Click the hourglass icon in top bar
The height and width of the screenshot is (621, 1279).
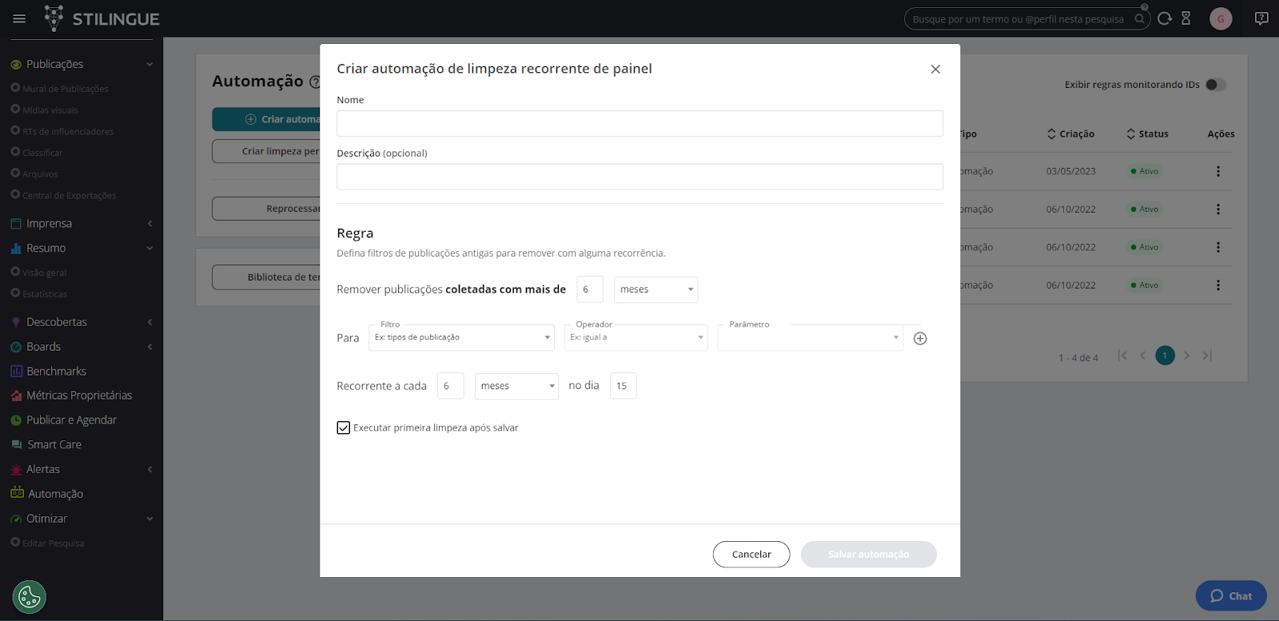[1186, 18]
